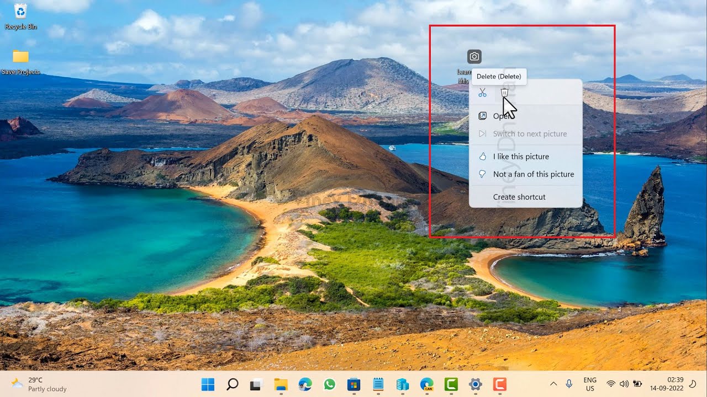Viewport: 707px width, 397px height.
Task: Open weather widget showing 29°C
Action: point(40,384)
